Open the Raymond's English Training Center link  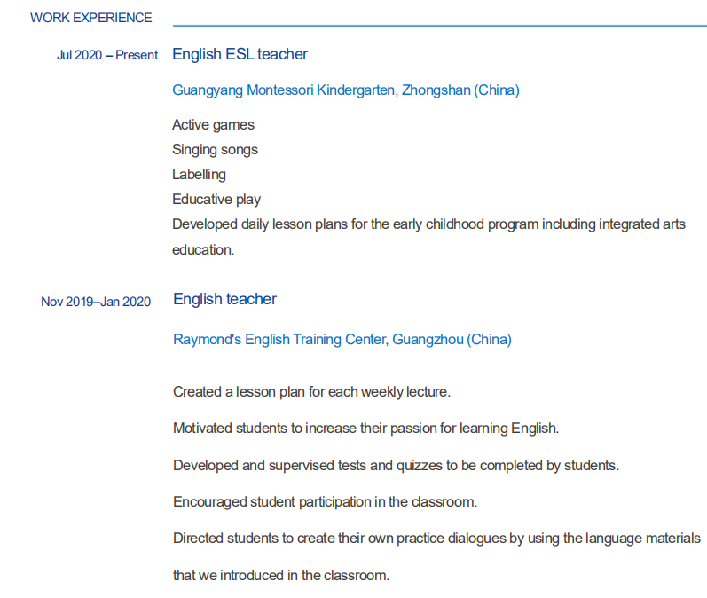342,340
